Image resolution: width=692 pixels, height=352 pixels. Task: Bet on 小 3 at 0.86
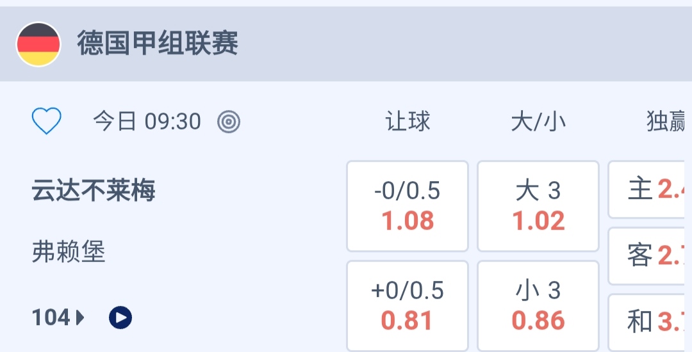[538, 306]
